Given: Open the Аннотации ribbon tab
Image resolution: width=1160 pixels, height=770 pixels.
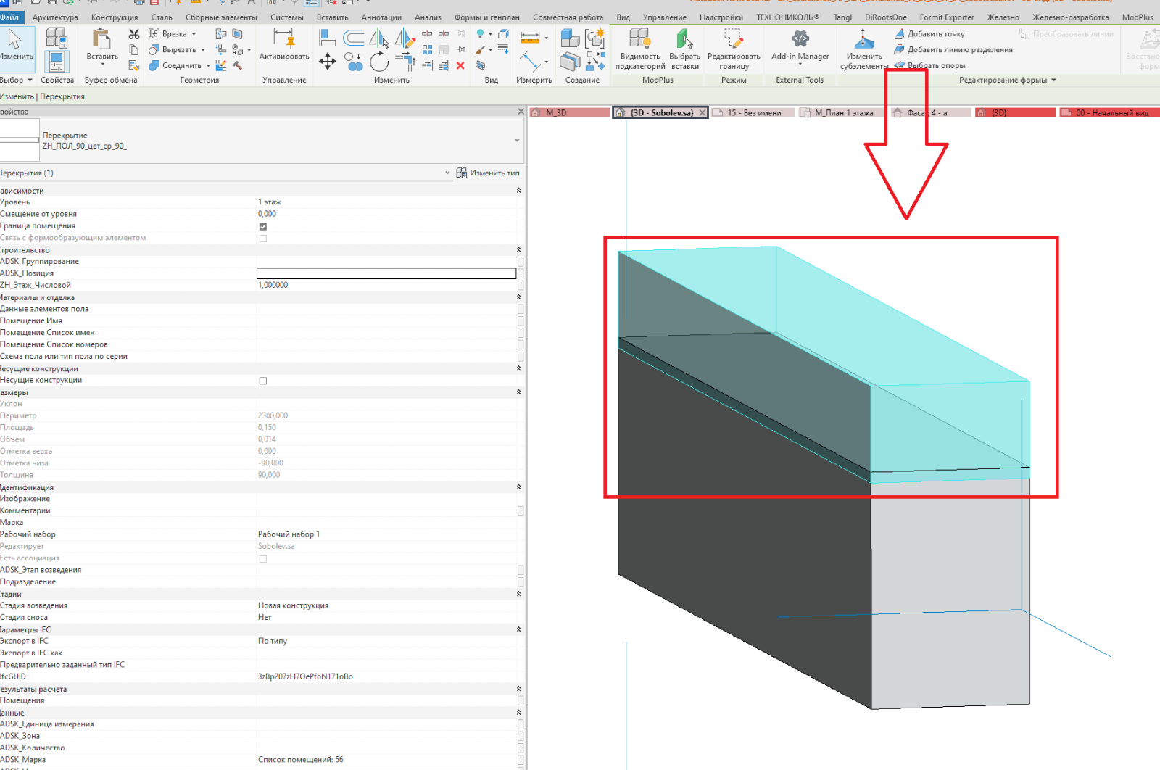Looking at the screenshot, I should click(381, 17).
